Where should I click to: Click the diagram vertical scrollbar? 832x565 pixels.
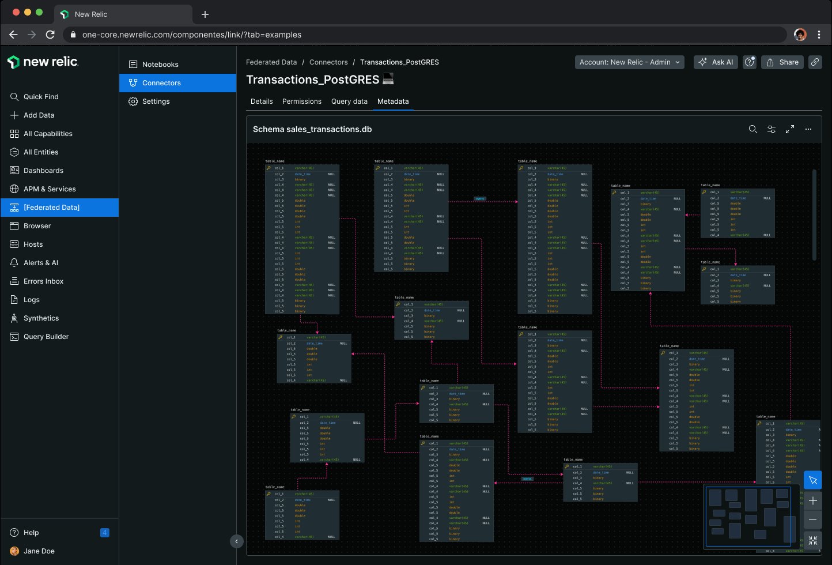tap(814, 214)
